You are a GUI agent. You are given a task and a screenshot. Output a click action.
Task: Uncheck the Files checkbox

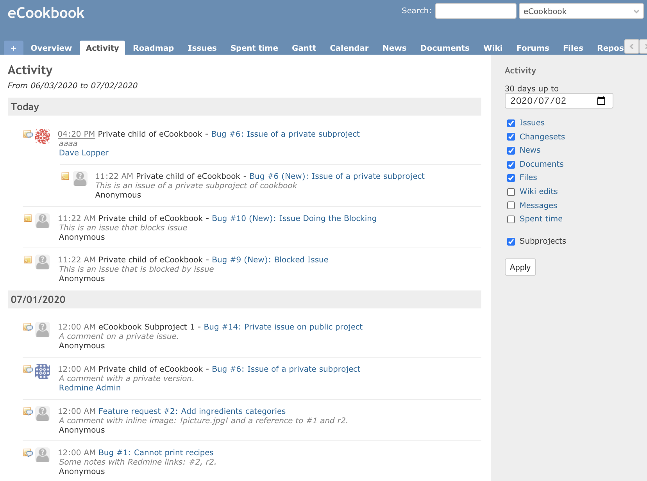(511, 178)
